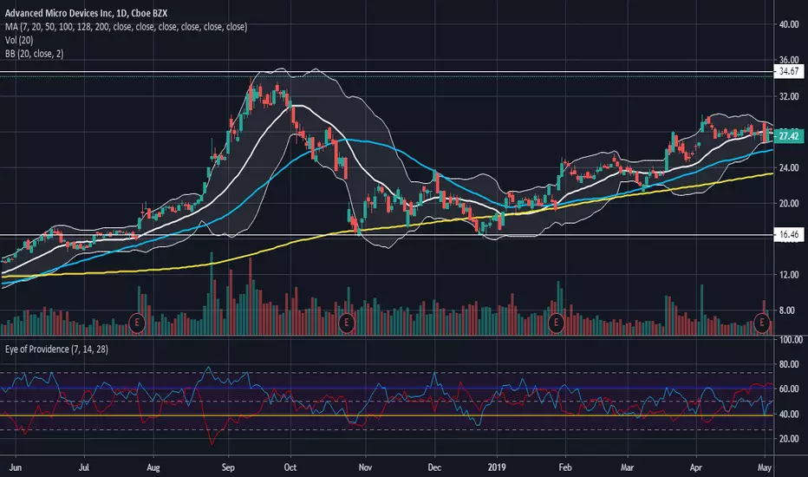
Task: Click the current price label 27.42
Action: tap(789, 136)
